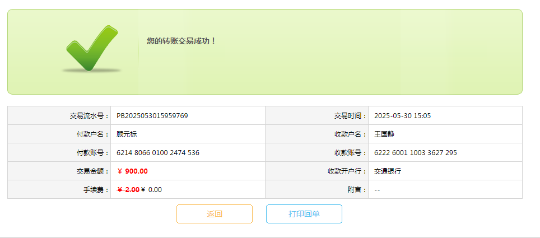This screenshot has width=540, height=238.
Task: Click the 返回 button
Action: (x=215, y=214)
